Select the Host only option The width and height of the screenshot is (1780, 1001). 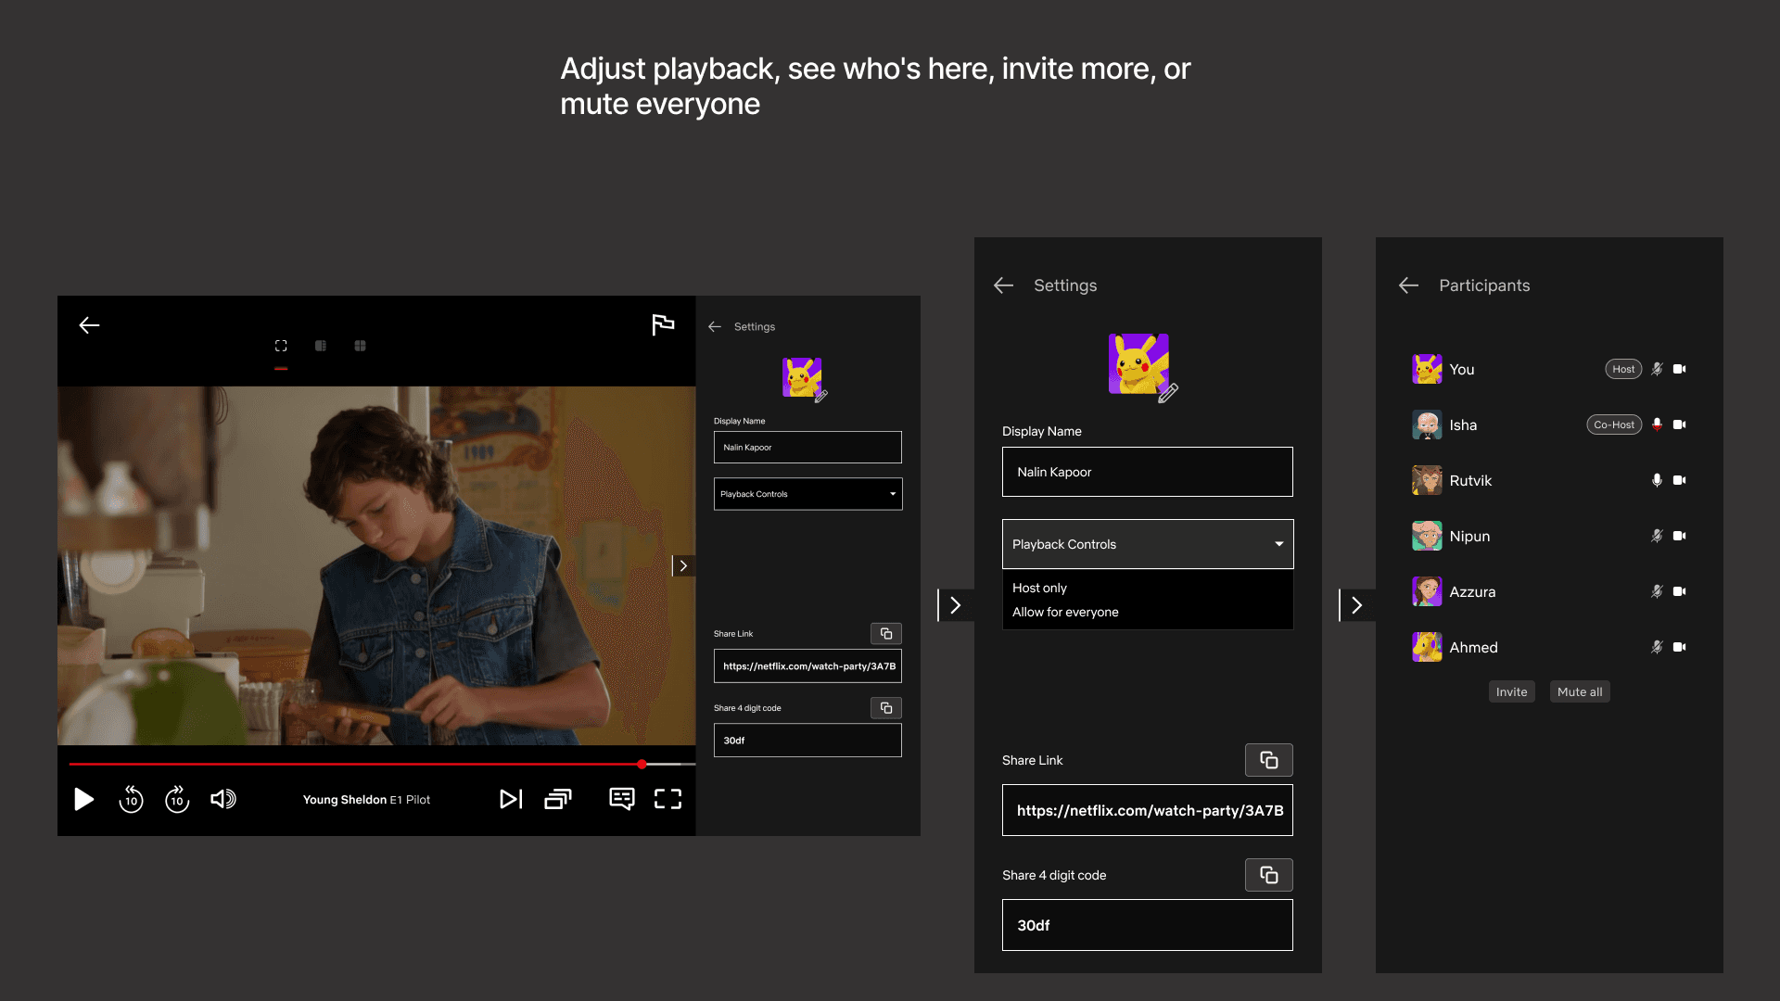[1040, 588]
